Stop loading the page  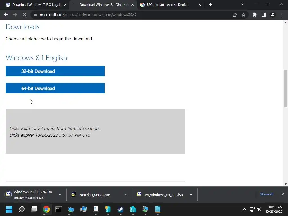point(24,15)
